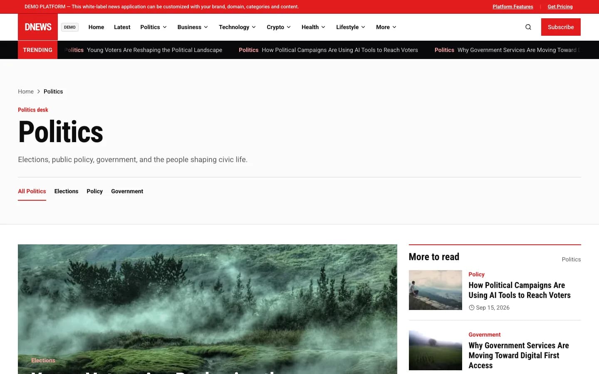Expand the Lifestyle nav dropdown
This screenshot has width=599, height=374.
pyautogui.click(x=351, y=27)
